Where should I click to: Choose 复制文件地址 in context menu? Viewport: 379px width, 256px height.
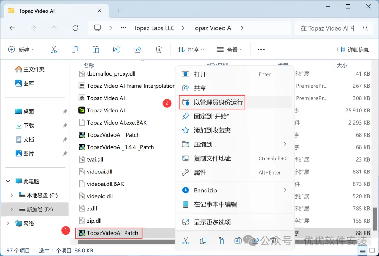pos(235,158)
